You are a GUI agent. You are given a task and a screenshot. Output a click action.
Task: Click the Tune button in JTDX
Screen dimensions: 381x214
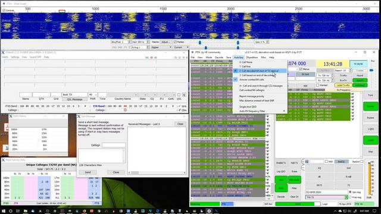pos(370,95)
